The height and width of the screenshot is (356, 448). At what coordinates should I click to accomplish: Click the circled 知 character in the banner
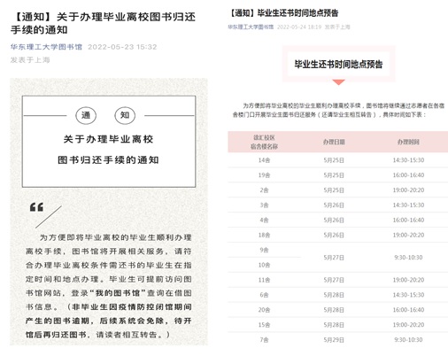[x=125, y=115]
